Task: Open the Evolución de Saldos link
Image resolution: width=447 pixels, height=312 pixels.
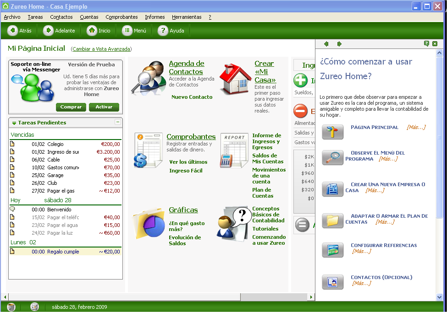Action: point(185,240)
